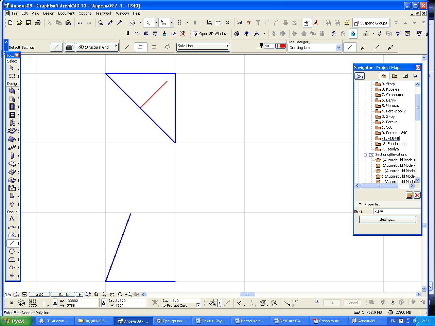Click the Zoom Out magnifier icon

pos(104,294)
